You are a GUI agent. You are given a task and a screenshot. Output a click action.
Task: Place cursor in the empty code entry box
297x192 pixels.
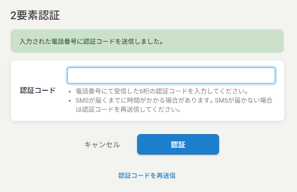pos(171,76)
